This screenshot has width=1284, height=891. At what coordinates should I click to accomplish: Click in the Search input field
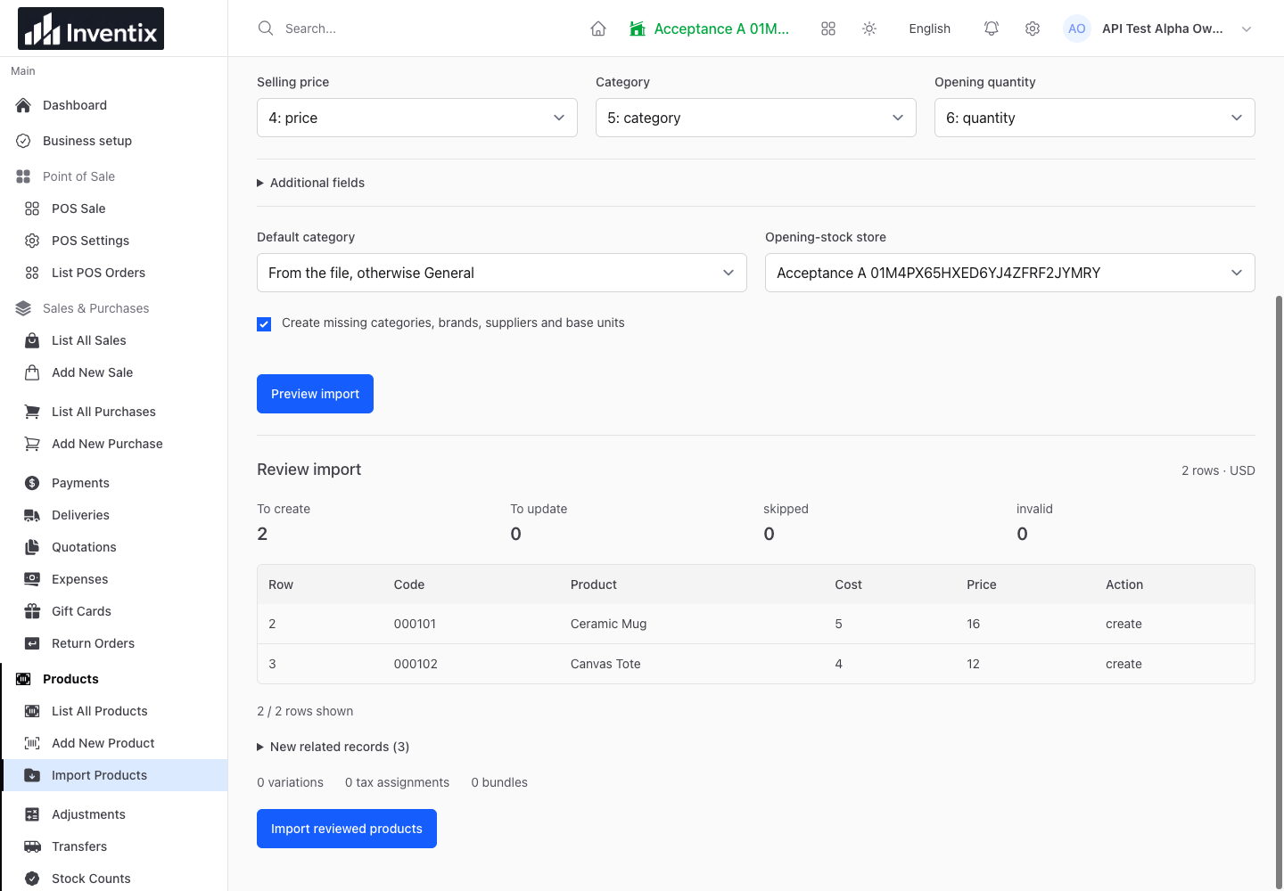(419, 29)
